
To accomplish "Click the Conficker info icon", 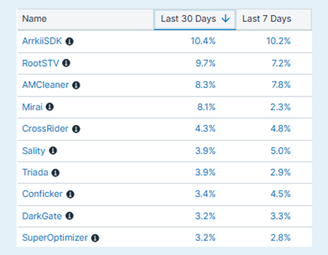I will tap(70, 194).
